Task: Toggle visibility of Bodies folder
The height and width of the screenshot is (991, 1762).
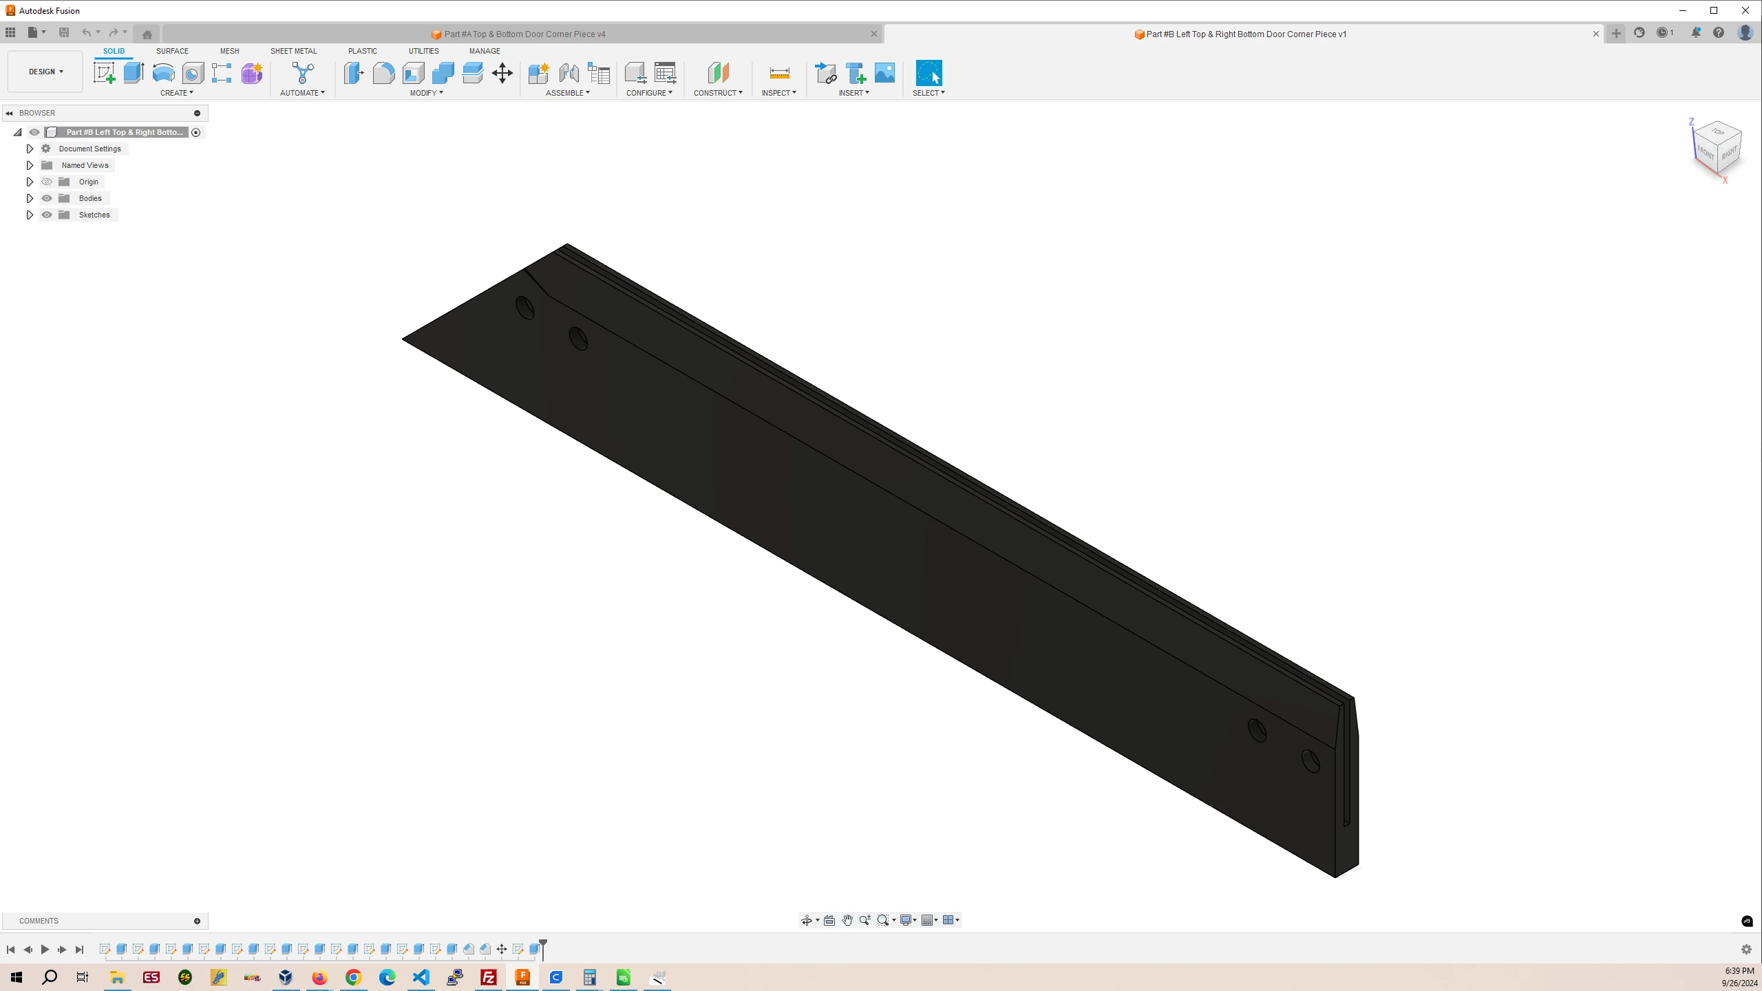Action: click(47, 198)
